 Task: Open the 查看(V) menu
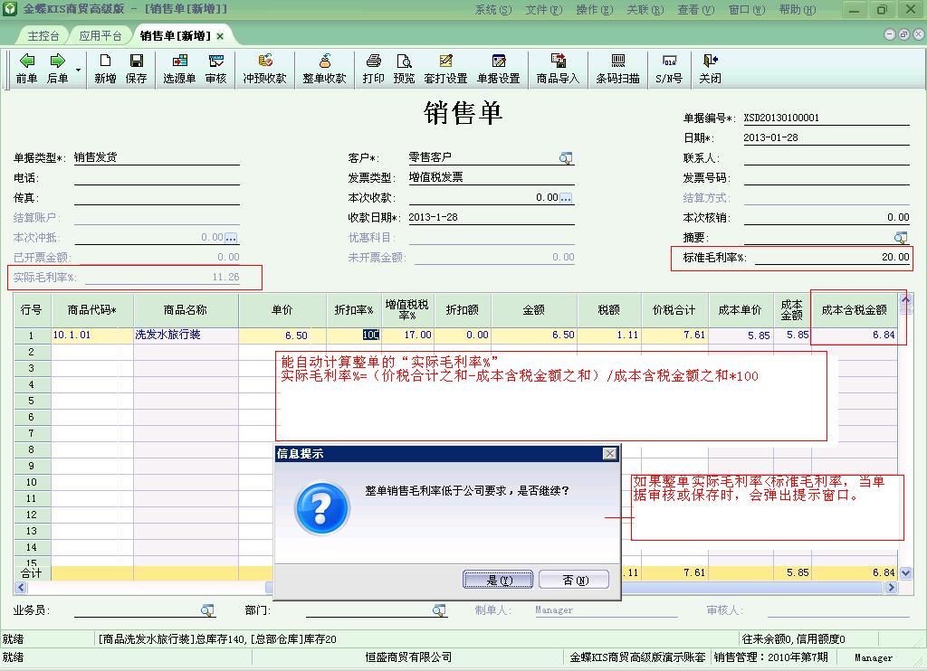pos(696,10)
